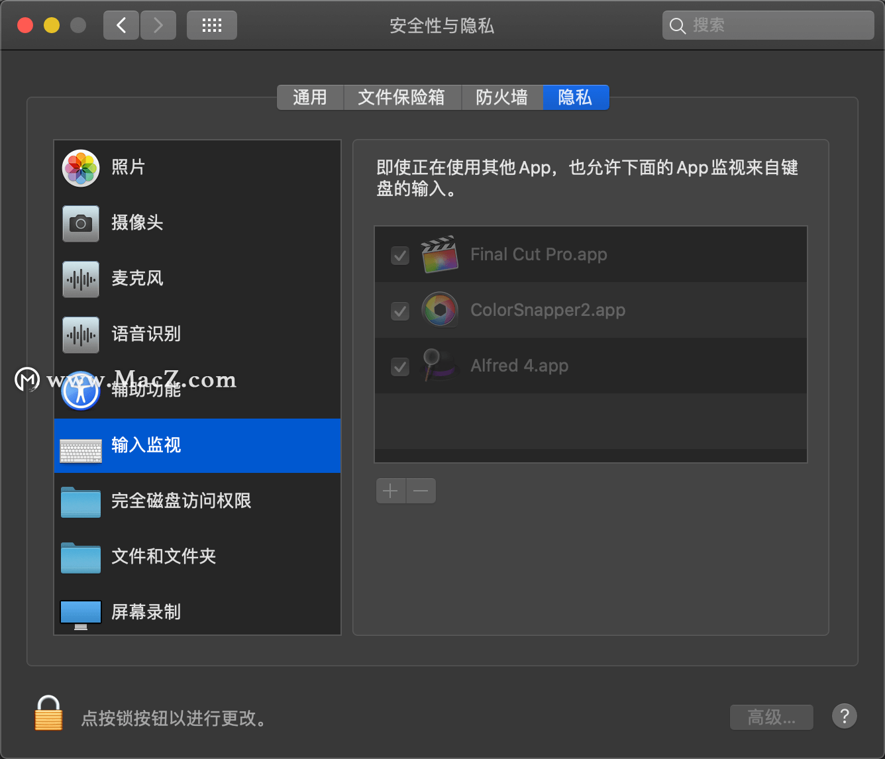Select 语音识别 in the privacy list
The width and height of the screenshot is (885, 759).
tap(197, 334)
